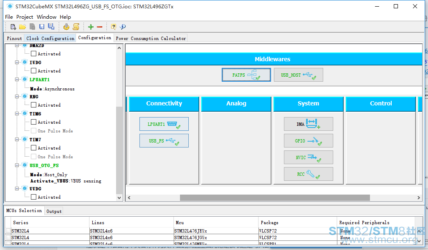428x250 pixels.
Task: Tick the first STM32L476JEYx row checkbox
Action: [x=8, y=231]
